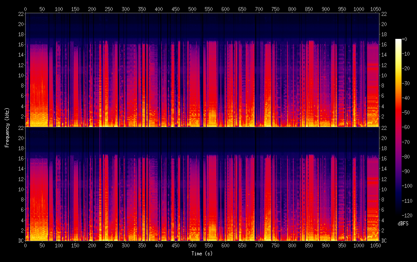Click the 900 tick on the top time axis
This screenshot has width=417, height=262.
tap(325, 9)
